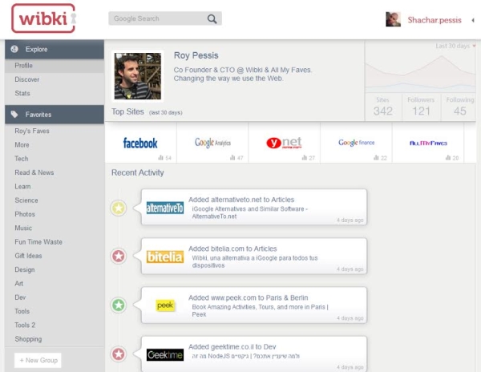This screenshot has width=481, height=372.
Task: Expand the user menu arrow
Action: click(x=473, y=20)
